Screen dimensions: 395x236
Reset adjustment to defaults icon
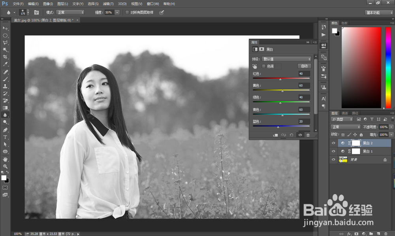[x=292, y=135]
